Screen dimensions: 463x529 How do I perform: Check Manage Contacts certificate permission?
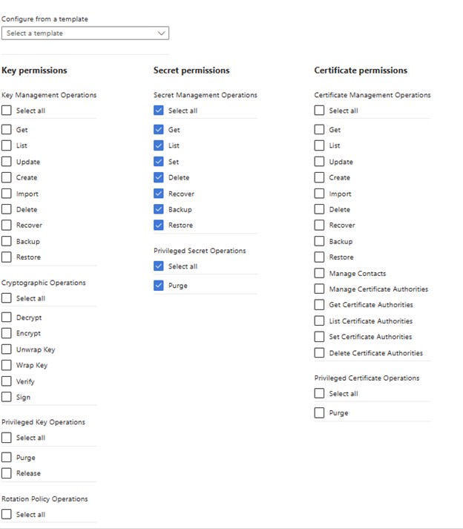coord(320,274)
